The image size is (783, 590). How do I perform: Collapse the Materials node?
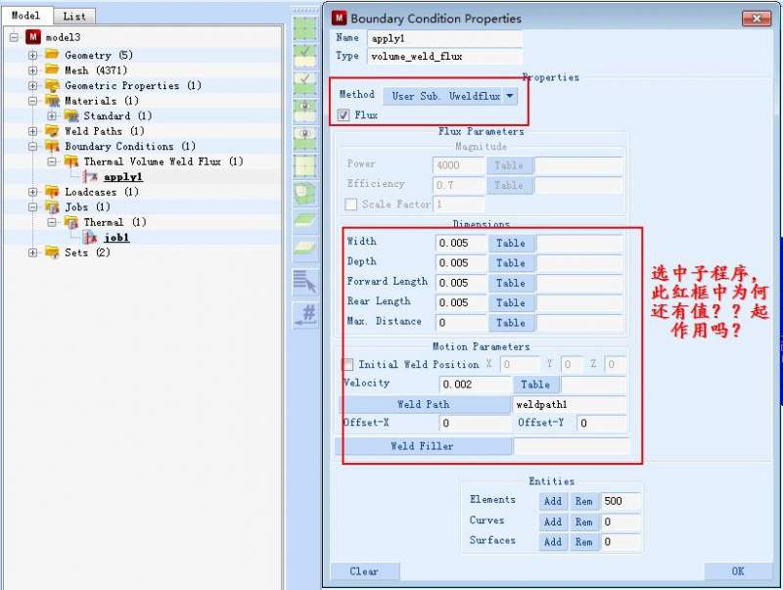click(33, 101)
